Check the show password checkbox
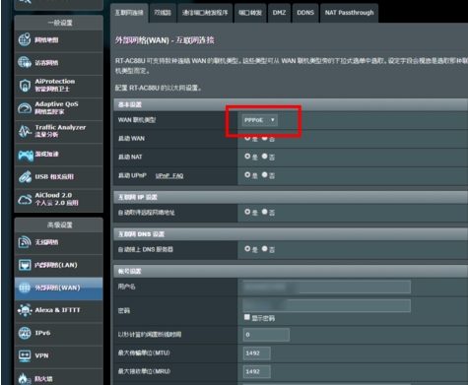 [x=247, y=317]
